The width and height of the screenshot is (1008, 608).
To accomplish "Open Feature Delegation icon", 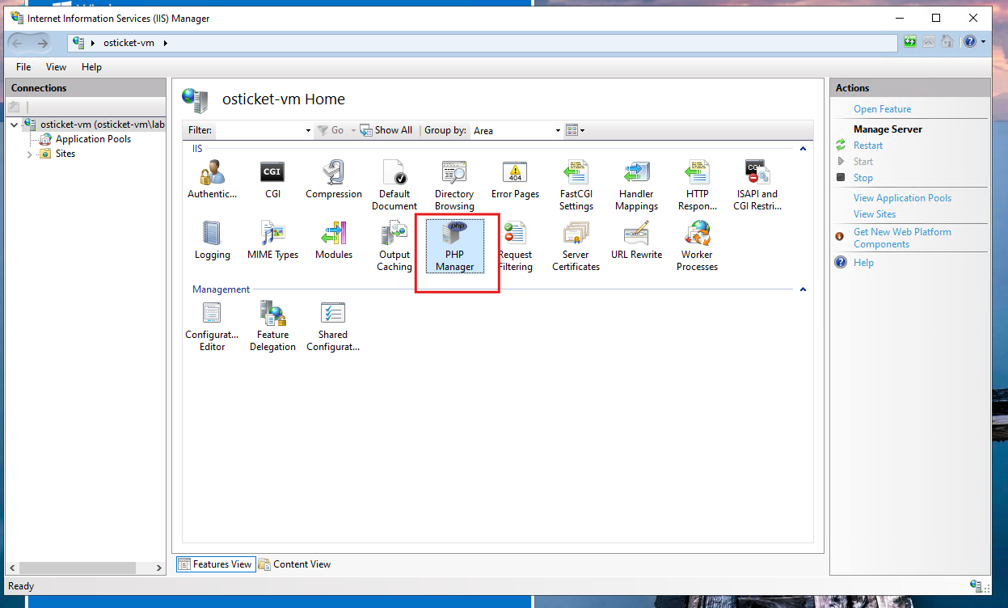I will pyautogui.click(x=272, y=326).
